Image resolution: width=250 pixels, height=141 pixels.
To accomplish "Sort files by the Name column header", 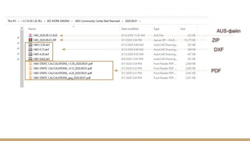I will tap(32, 29).
